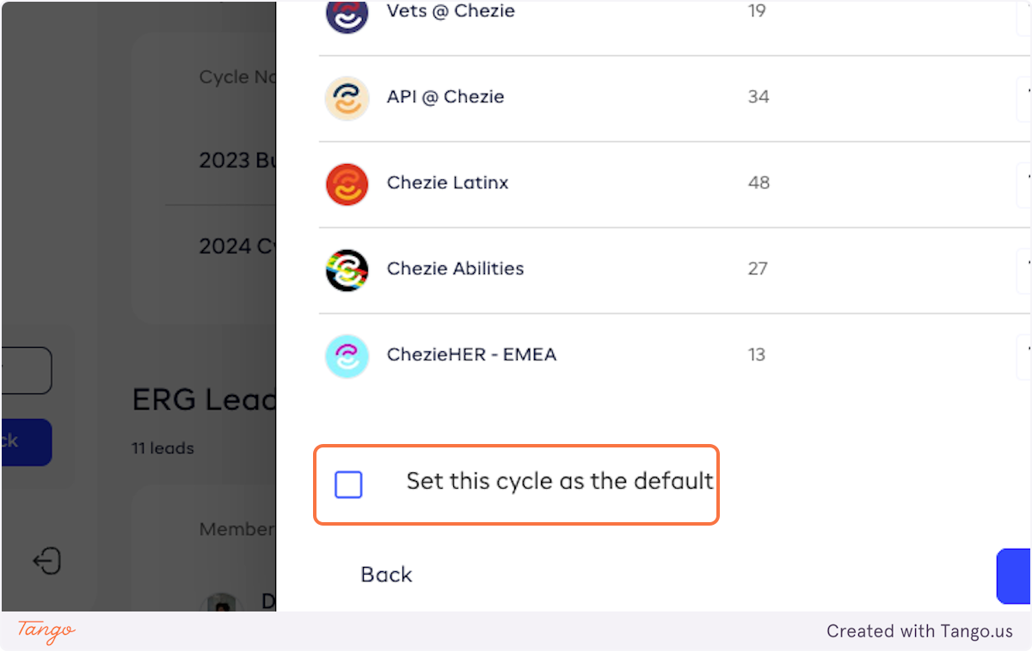Open the dropdown in the Chezie Abilities row
Image resolution: width=1032 pixels, height=651 pixels.
(x=1023, y=267)
